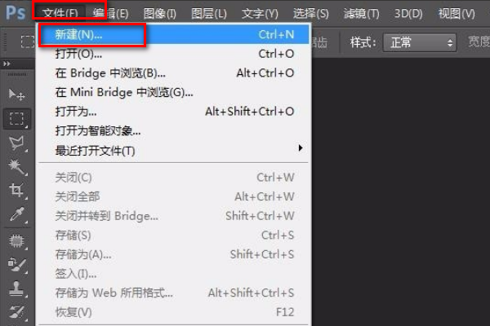
Task: Choose 关闭并转到 Bridge... entry
Action: click(174, 216)
